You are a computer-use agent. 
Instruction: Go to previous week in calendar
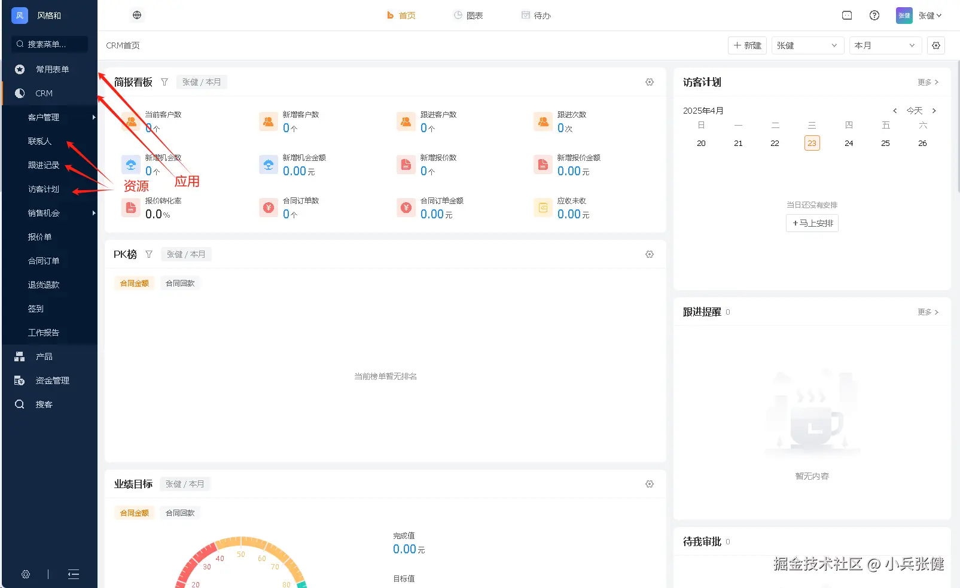click(895, 111)
